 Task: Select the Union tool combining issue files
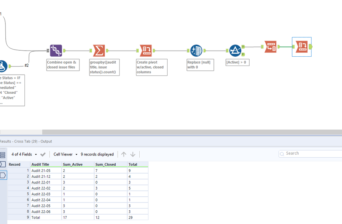pyautogui.click(x=56, y=51)
